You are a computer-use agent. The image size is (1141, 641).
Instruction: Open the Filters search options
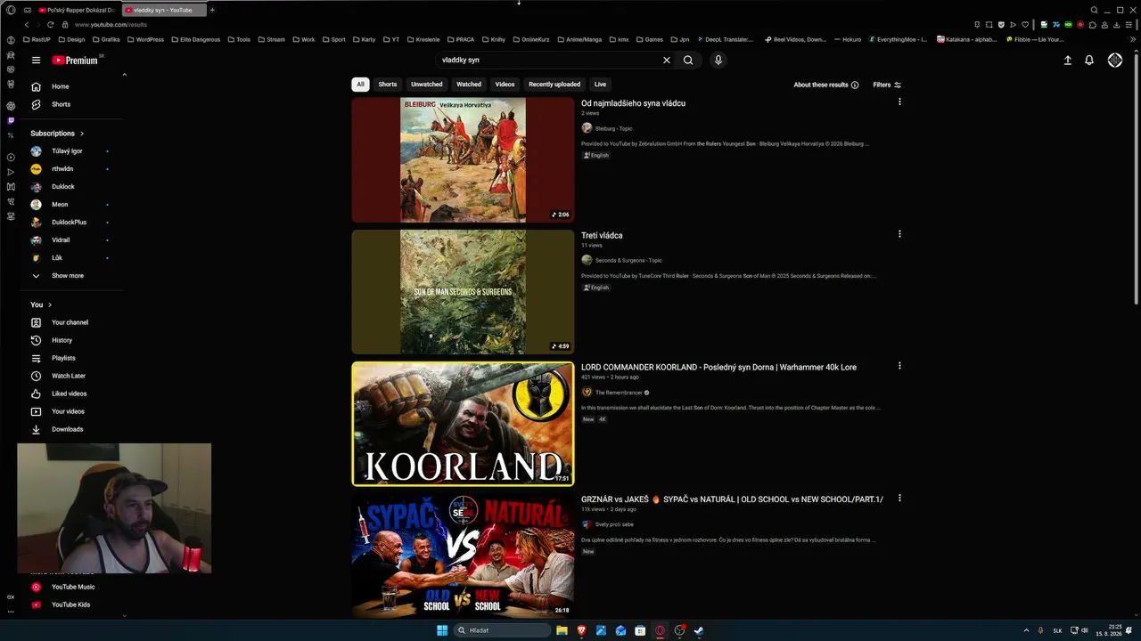(887, 85)
